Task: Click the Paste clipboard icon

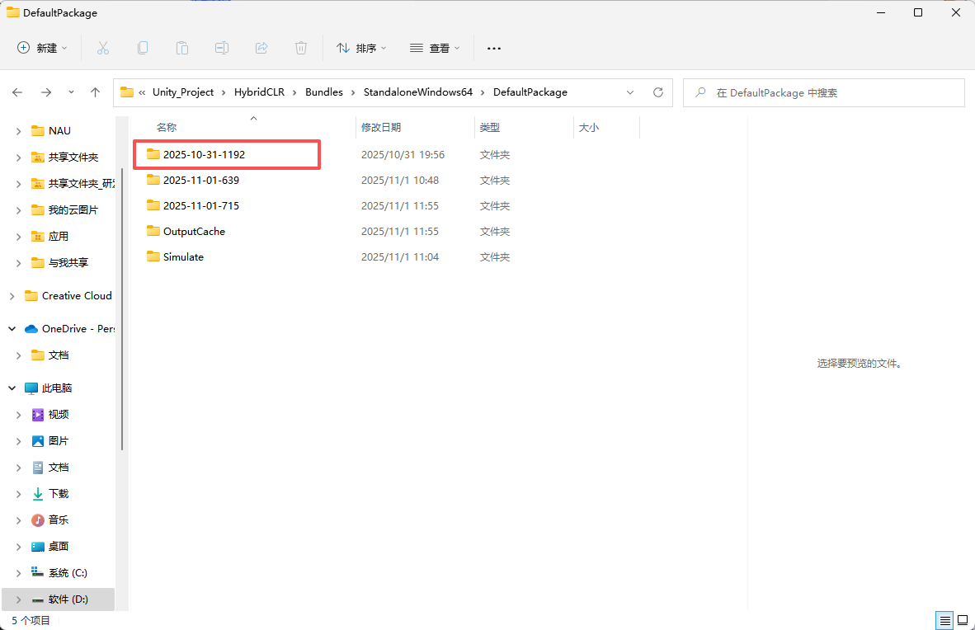Action: coord(182,48)
